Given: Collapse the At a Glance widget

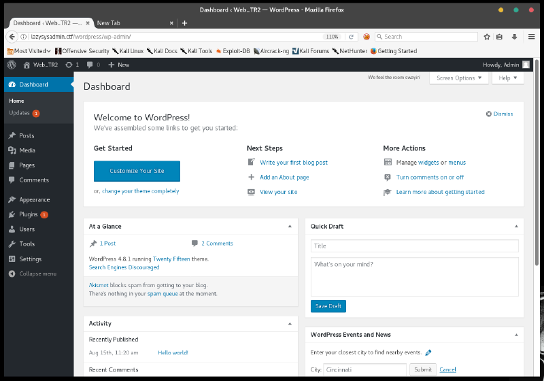Looking at the screenshot, I should [x=289, y=226].
